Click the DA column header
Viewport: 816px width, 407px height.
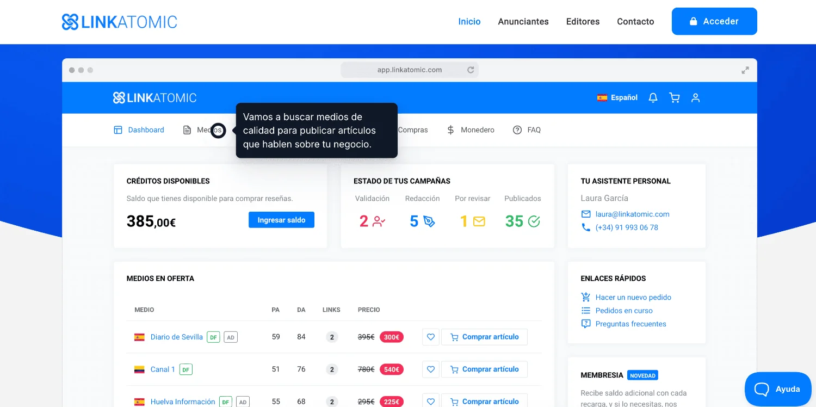(x=301, y=310)
